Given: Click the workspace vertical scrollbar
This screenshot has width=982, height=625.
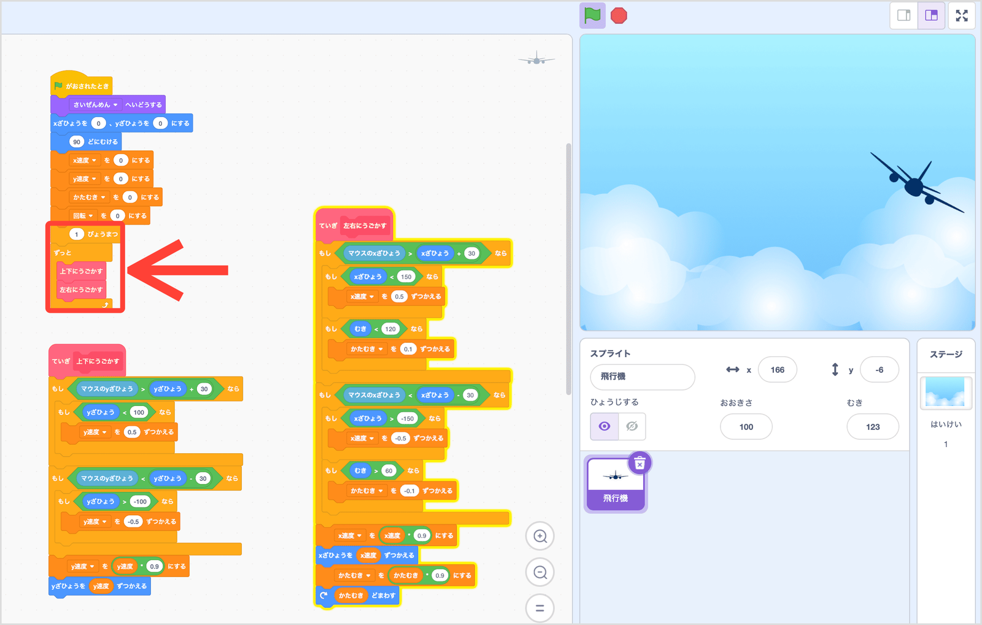Looking at the screenshot, I should (x=568, y=270).
